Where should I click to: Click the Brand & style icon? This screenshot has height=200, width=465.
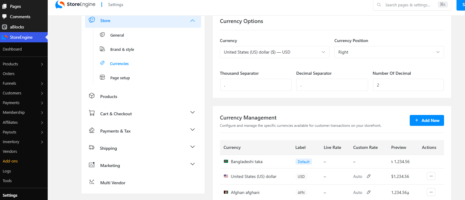click(x=102, y=49)
